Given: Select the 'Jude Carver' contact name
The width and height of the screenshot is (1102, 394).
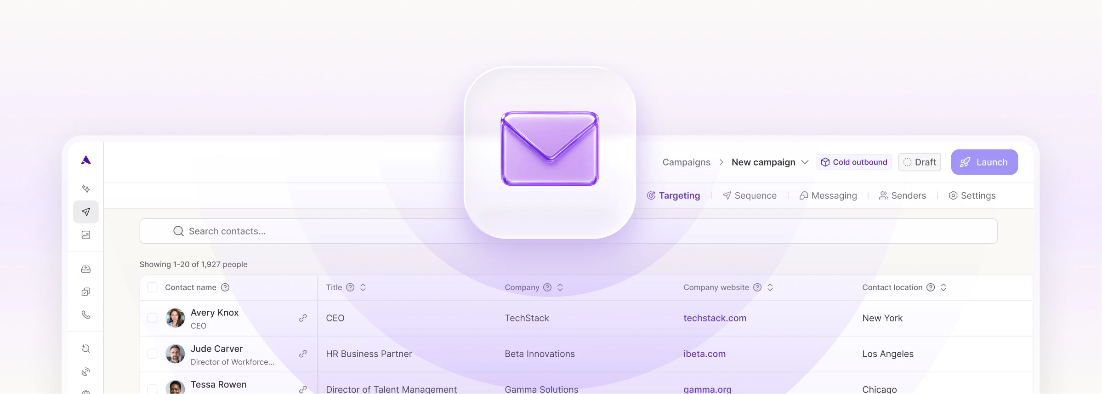Looking at the screenshot, I should tap(216, 349).
